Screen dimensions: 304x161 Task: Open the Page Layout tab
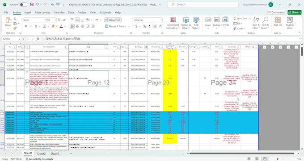pos(42,12)
